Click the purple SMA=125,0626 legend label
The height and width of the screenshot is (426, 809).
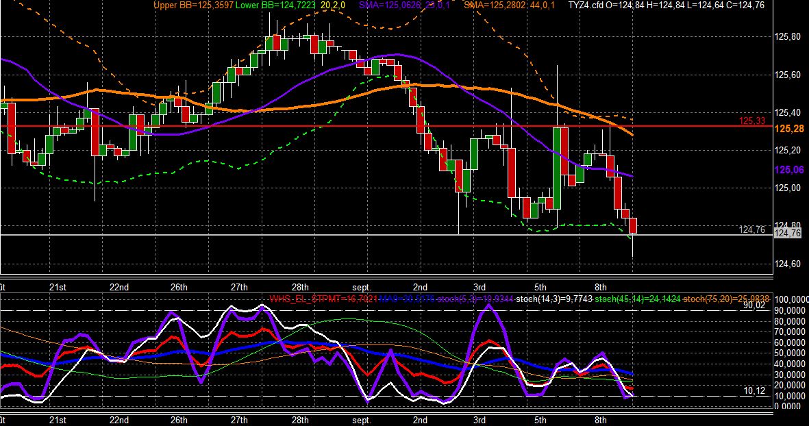click(389, 5)
